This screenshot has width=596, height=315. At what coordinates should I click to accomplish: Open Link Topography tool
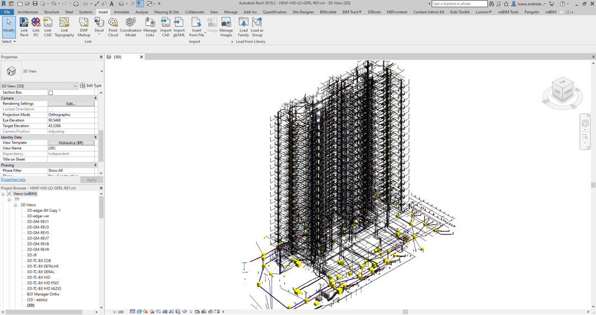pyautogui.click(x=64, y=27)
